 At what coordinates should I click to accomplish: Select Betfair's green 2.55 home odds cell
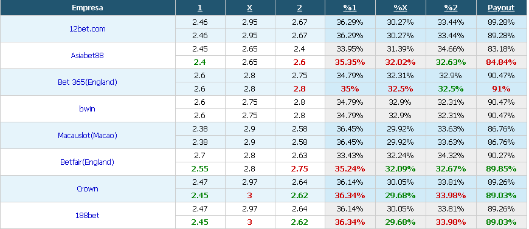click(200, 169)
